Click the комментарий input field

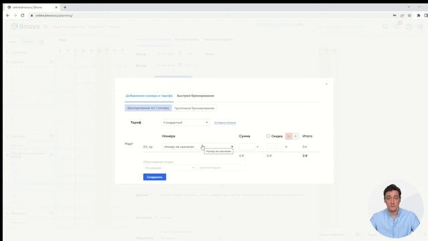[221, 168]
